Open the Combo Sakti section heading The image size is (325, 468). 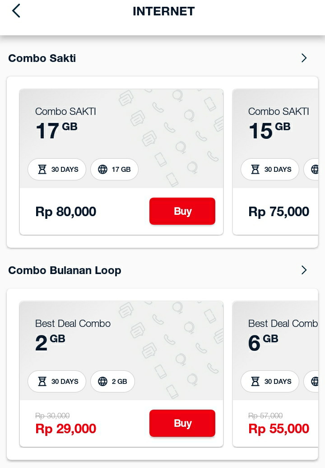point(42,58)
